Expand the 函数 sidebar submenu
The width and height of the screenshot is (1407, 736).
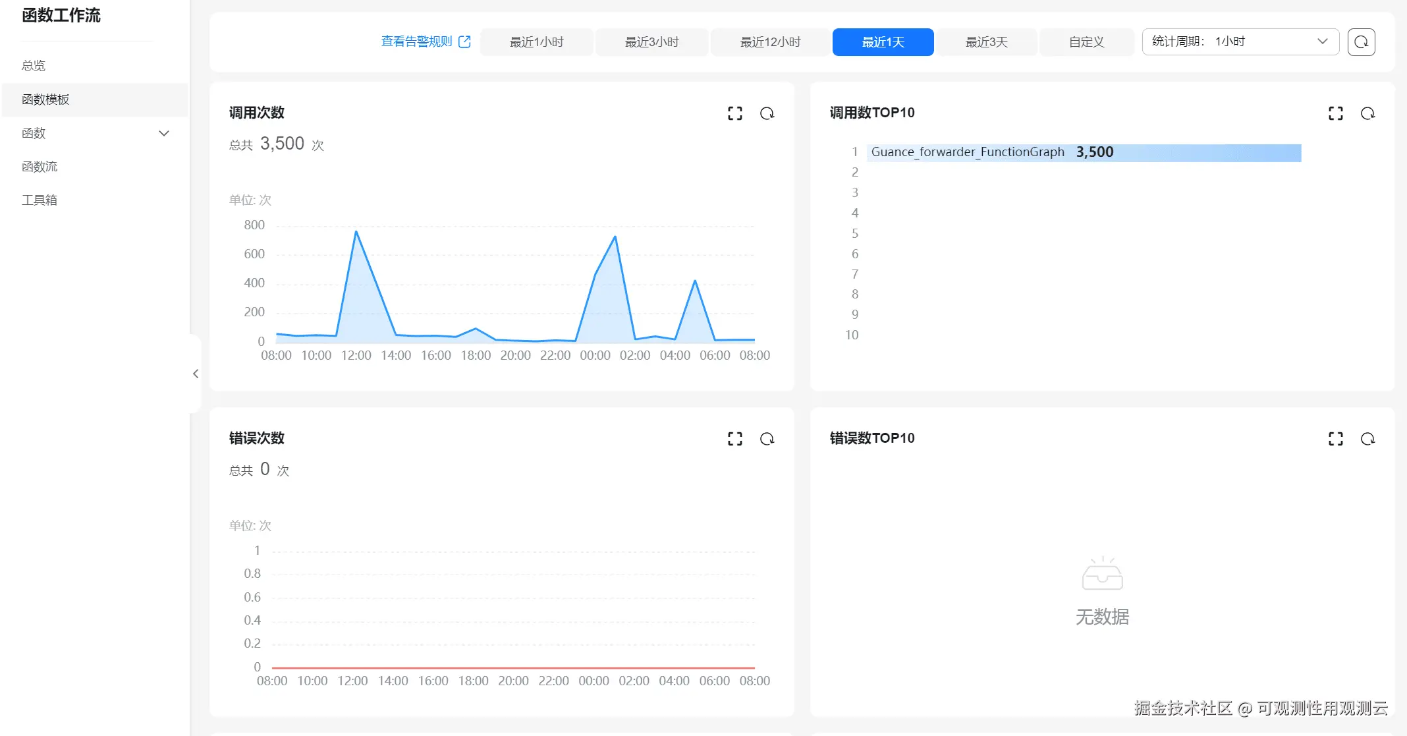point(164,133)
